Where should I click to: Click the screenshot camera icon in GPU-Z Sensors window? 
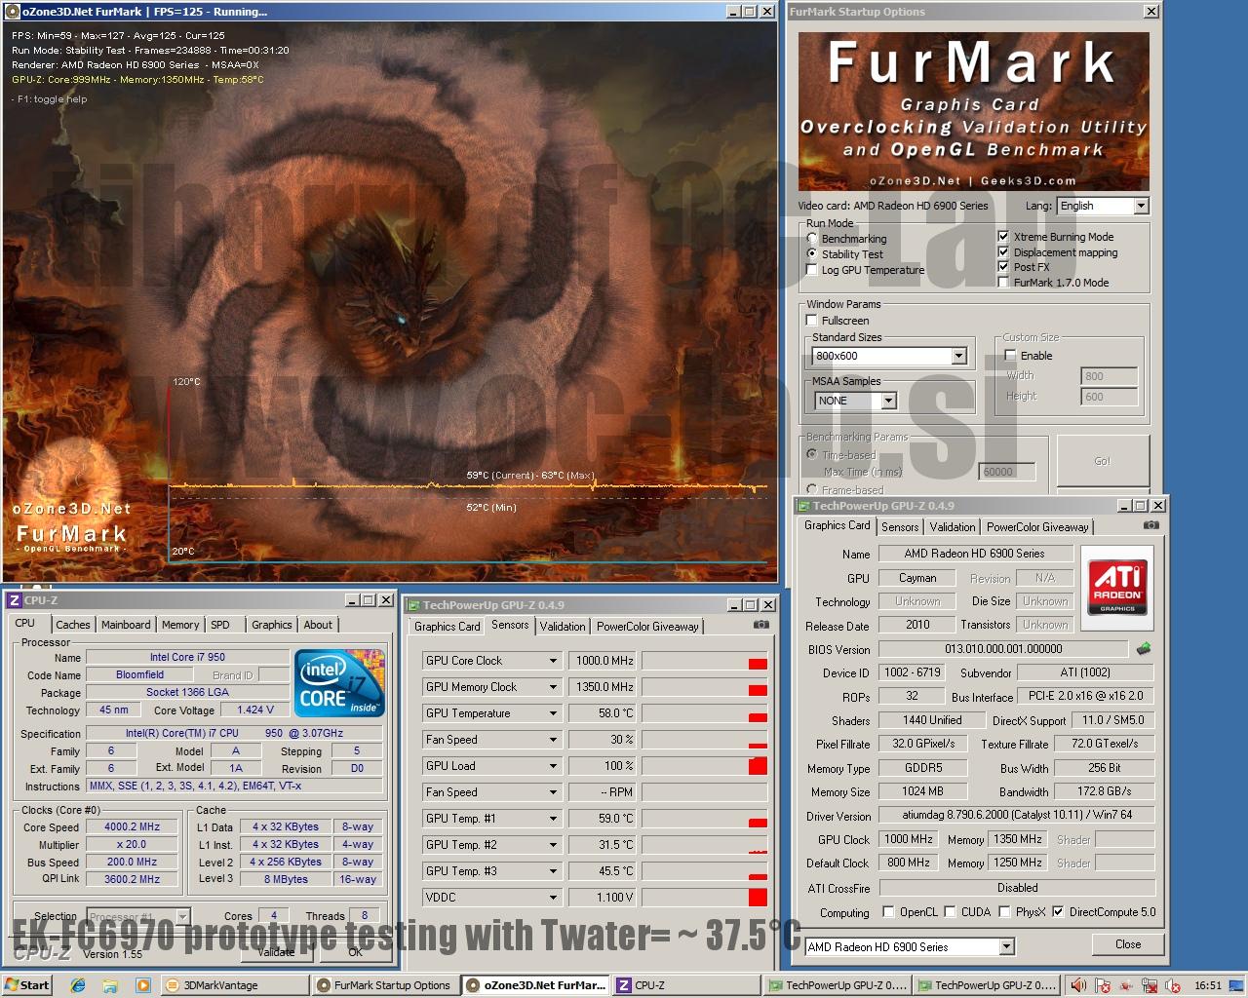click(761, 624)
